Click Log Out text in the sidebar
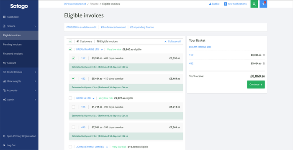293x150 pixels. [x=11, y=145]
